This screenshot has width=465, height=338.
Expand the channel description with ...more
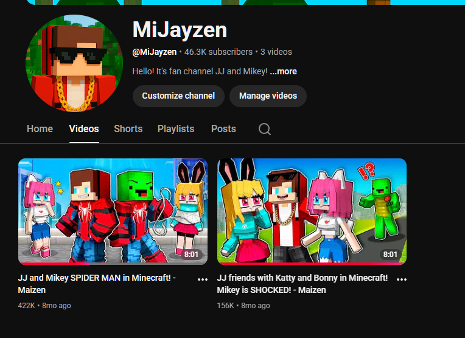pyautogui.click(x=284, y=71)
